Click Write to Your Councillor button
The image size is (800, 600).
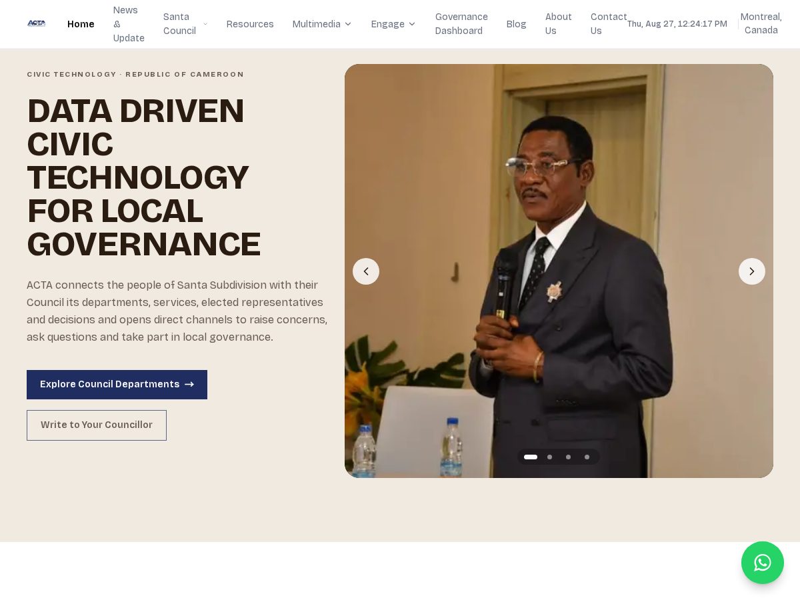point(97,425)
